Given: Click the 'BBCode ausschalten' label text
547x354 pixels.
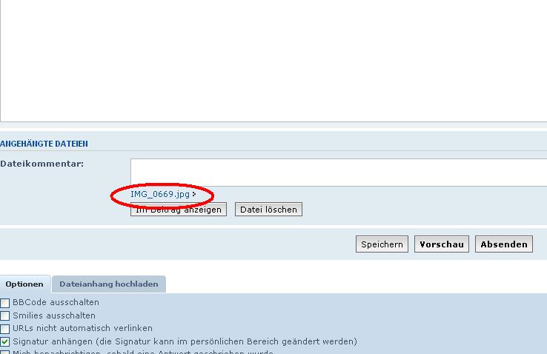Looking at the screenshot, I should pos(56,302).
